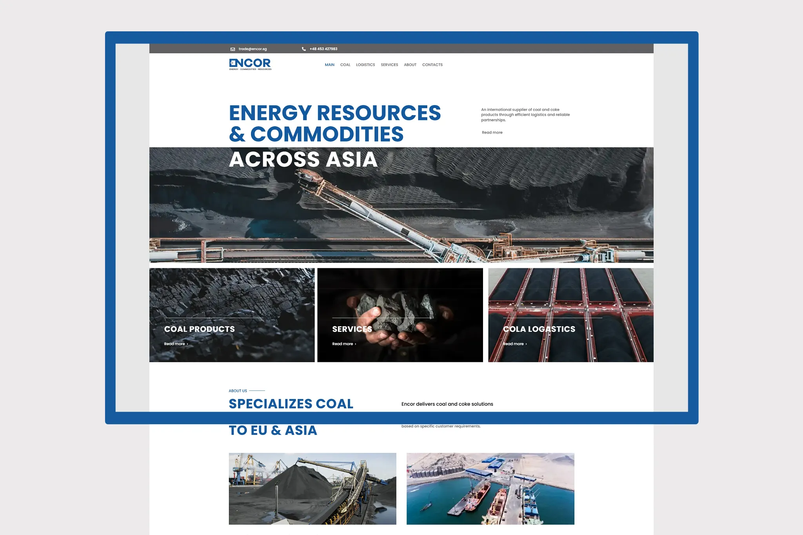Open the MAIN menu item
The image size is (803, 535).
tap(329, 65)
